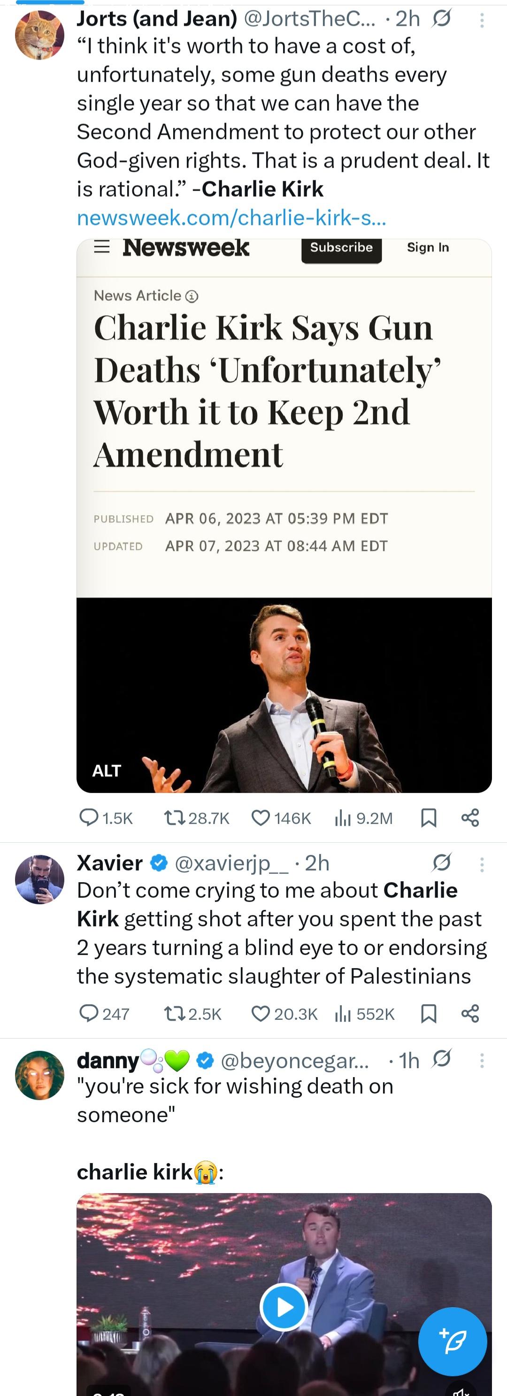Retweet the Jorts Newsweek post

(175, 817)
